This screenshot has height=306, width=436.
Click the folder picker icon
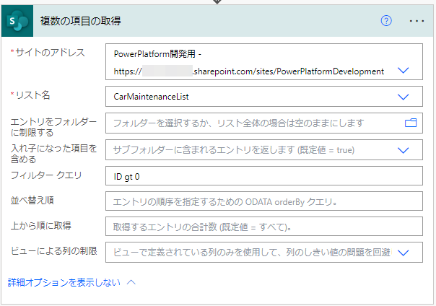pyautogui.click(x=411, y=123)
